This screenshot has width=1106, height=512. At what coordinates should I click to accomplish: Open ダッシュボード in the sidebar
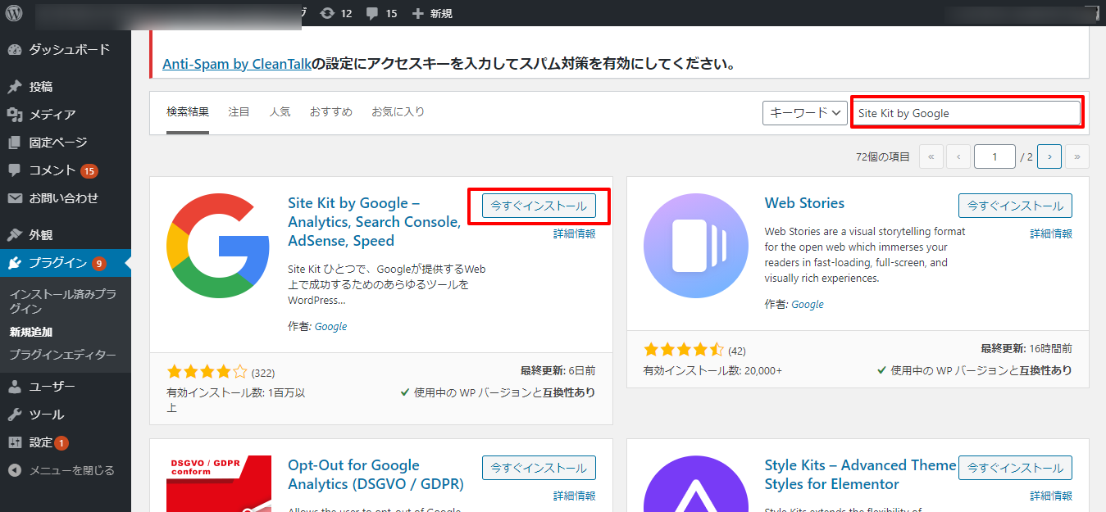pyautogui.click(x=66, y=49)
